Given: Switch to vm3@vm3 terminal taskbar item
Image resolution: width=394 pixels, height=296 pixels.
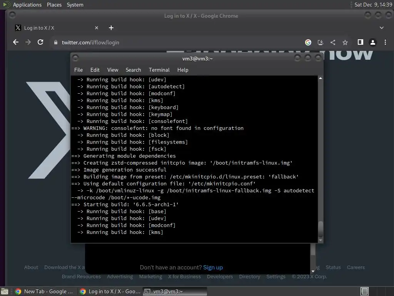Looking at the screenshot, I should click(x=175, y=291).
